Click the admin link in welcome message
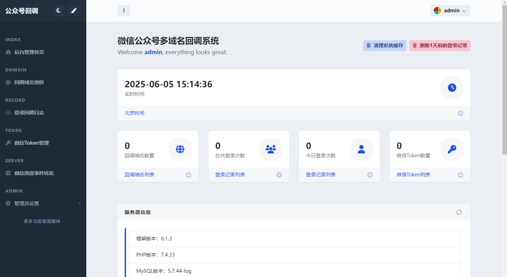 pyautogui.click(x=153, y=52)
